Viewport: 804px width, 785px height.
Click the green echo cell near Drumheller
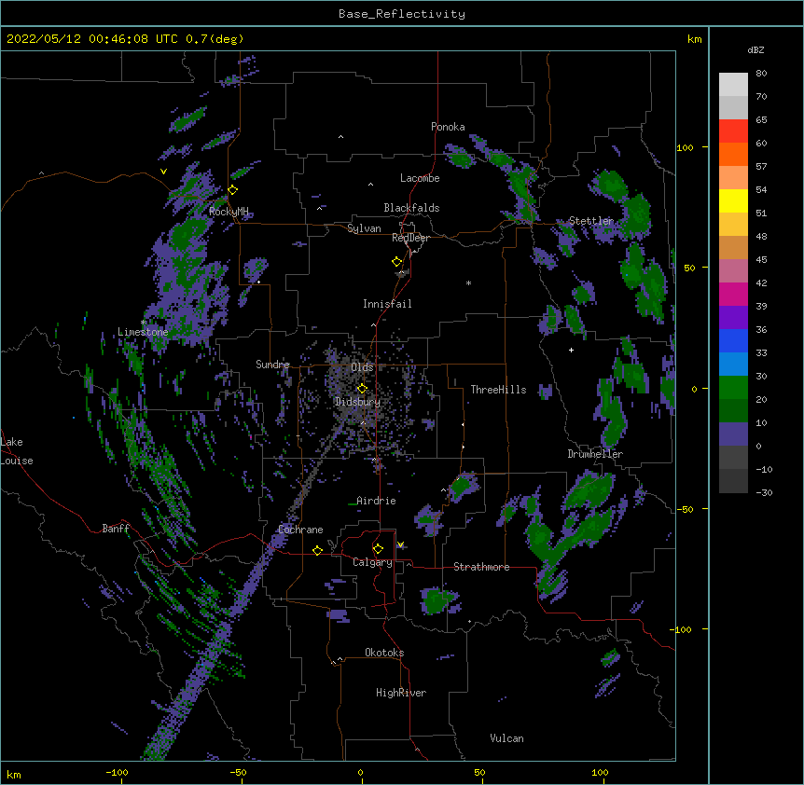[590, 489]
